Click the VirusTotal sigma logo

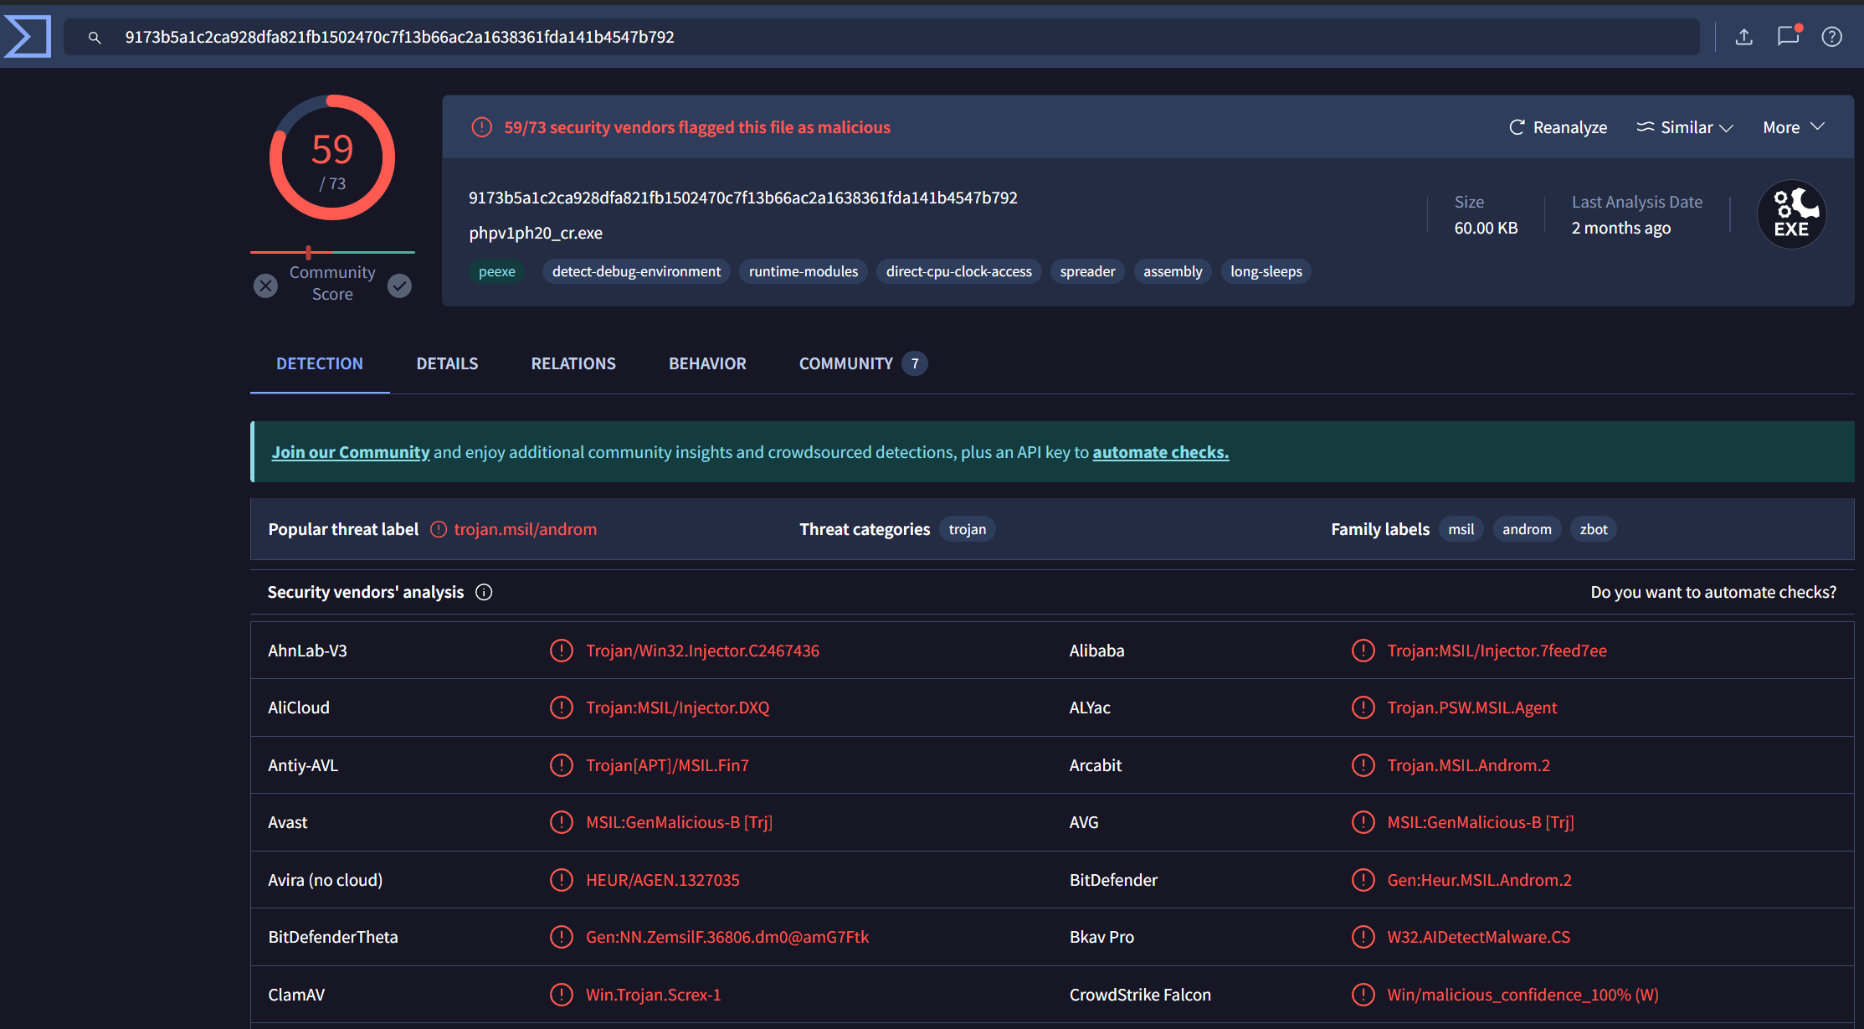tap(28, 37)
